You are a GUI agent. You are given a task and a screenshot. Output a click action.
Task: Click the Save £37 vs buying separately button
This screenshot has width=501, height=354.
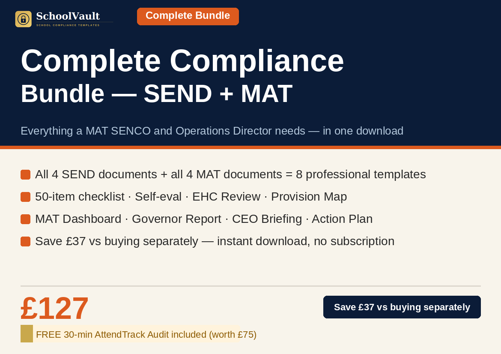pos(402,307)
